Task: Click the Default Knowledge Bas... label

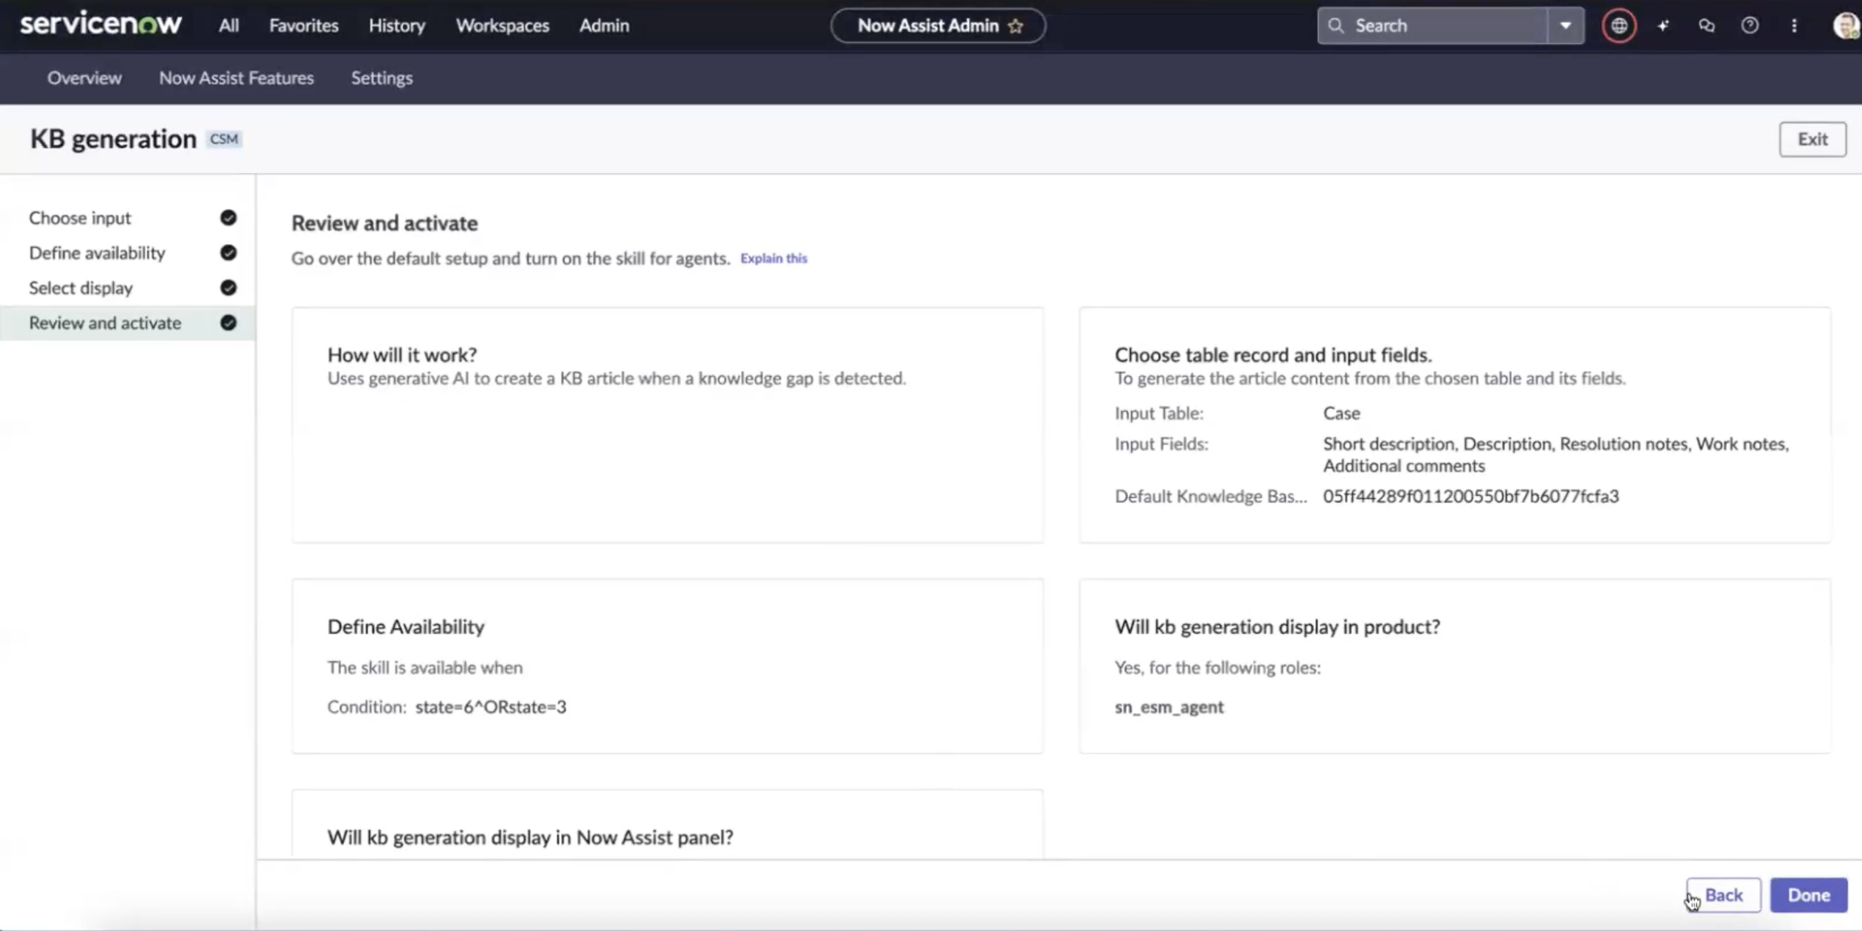Action: pos(1211,496)
